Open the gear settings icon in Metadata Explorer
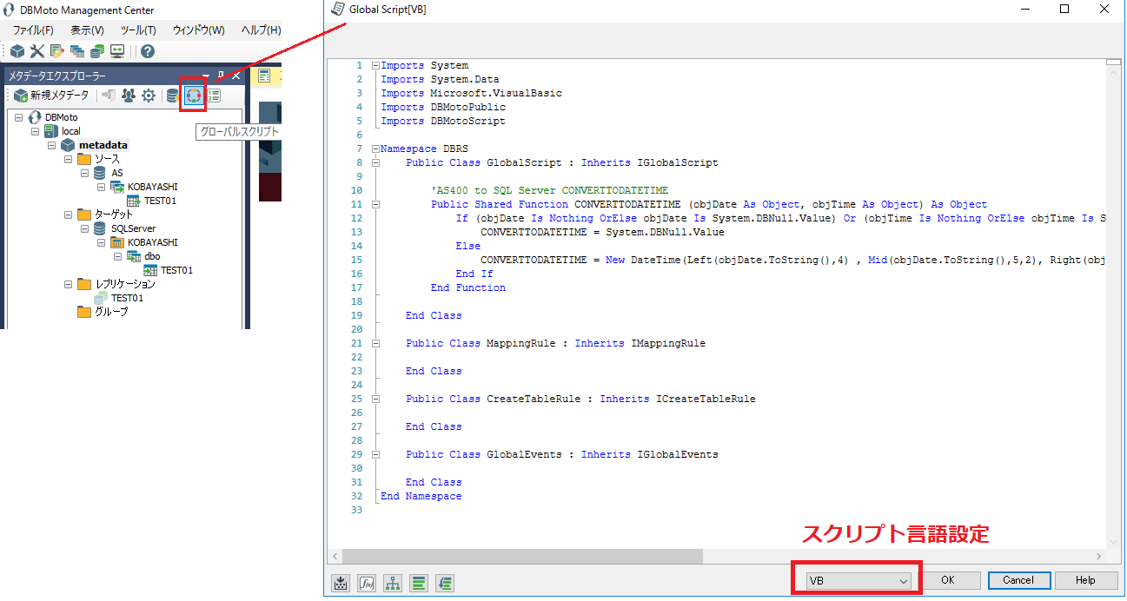The image size is (1127, 601). [149, 96]
